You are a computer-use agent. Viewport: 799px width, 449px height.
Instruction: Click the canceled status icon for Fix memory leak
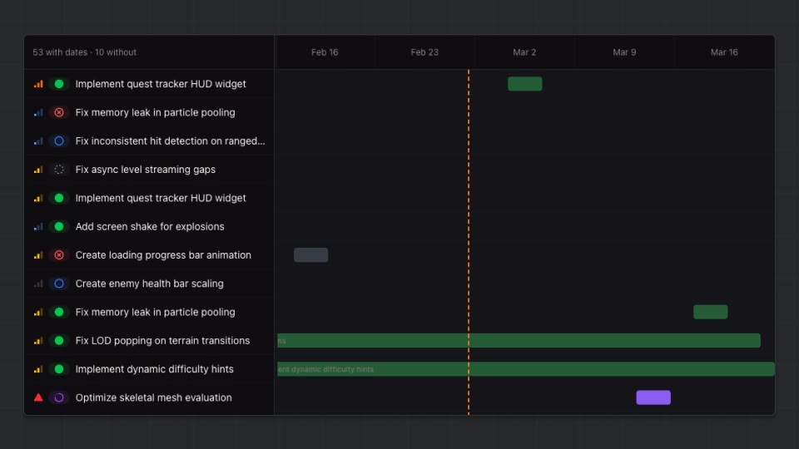[x=59, y=112]
